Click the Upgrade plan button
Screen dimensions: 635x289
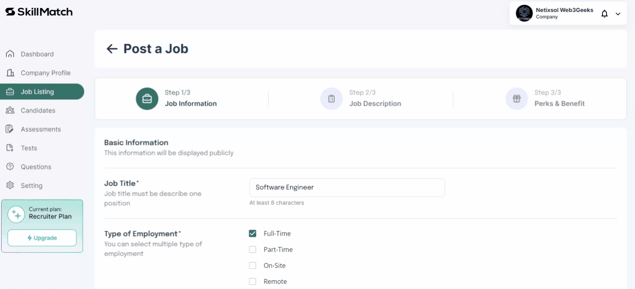pos(42,238)
